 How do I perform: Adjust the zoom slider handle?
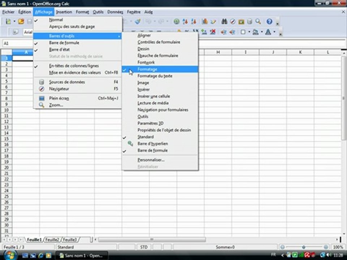pos(304,247)
